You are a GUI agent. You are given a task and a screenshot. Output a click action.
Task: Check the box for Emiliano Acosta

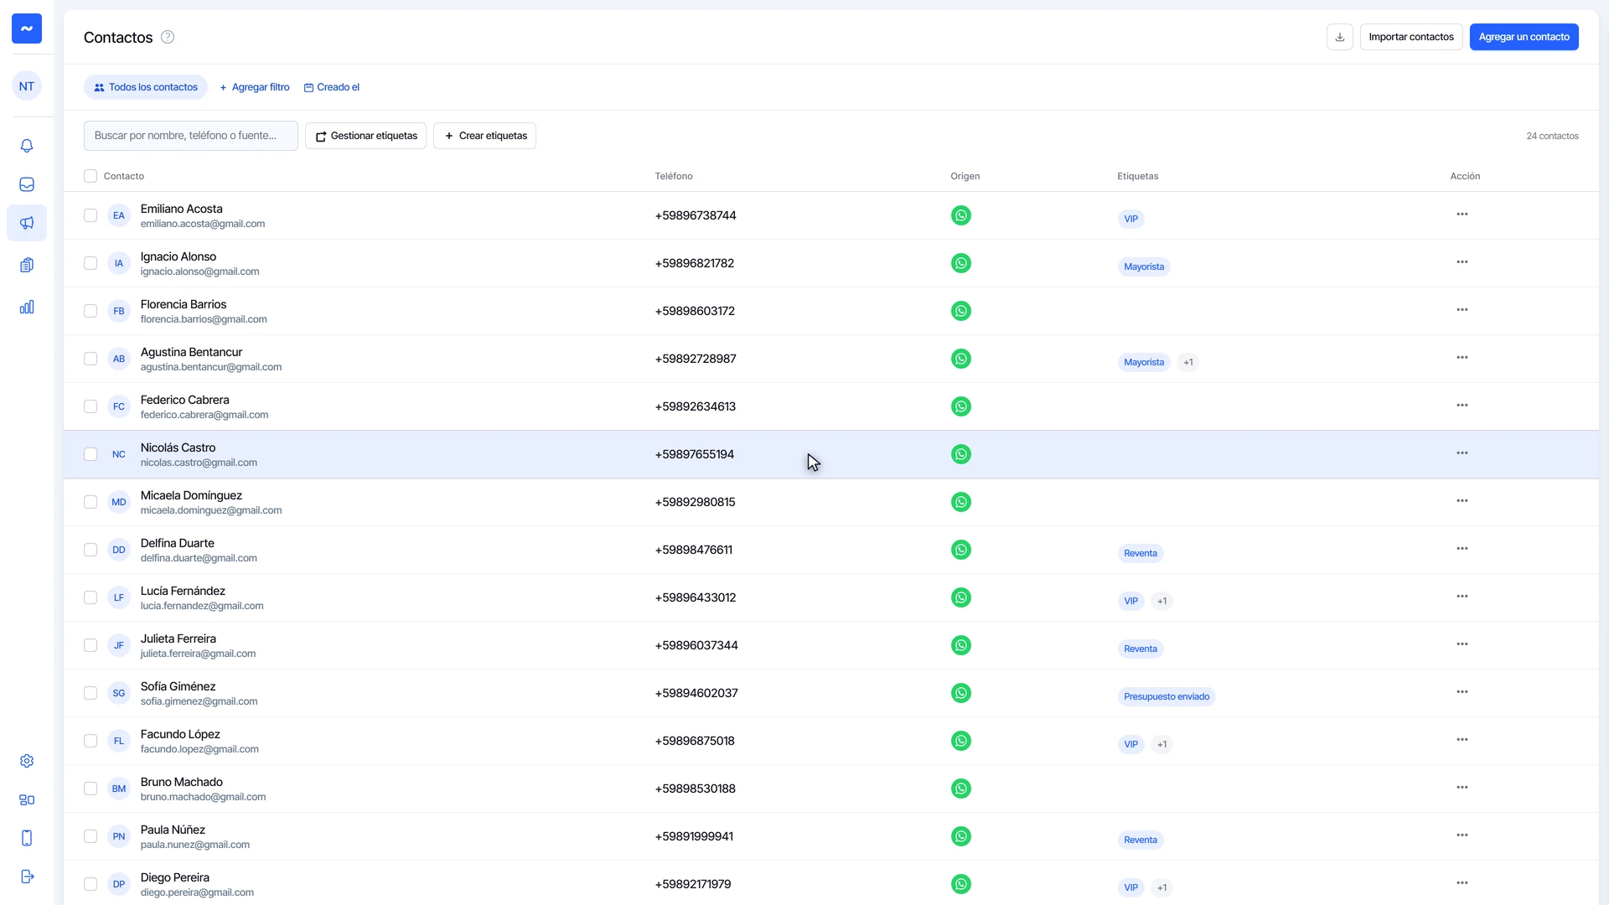91,215
